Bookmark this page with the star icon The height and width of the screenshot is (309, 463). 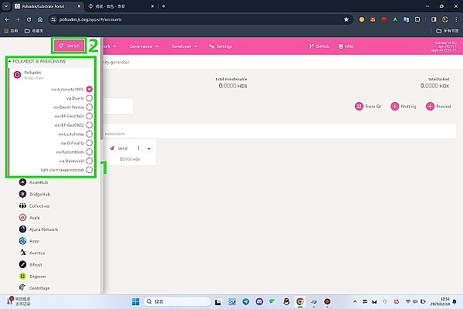(346, 19)
